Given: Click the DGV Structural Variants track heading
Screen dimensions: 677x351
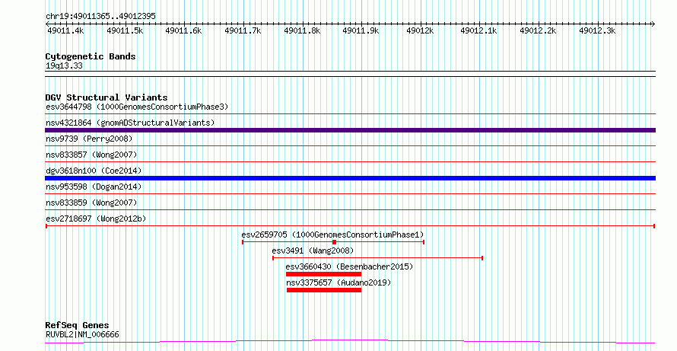Looking at the screenshot, I should [106, 97].
